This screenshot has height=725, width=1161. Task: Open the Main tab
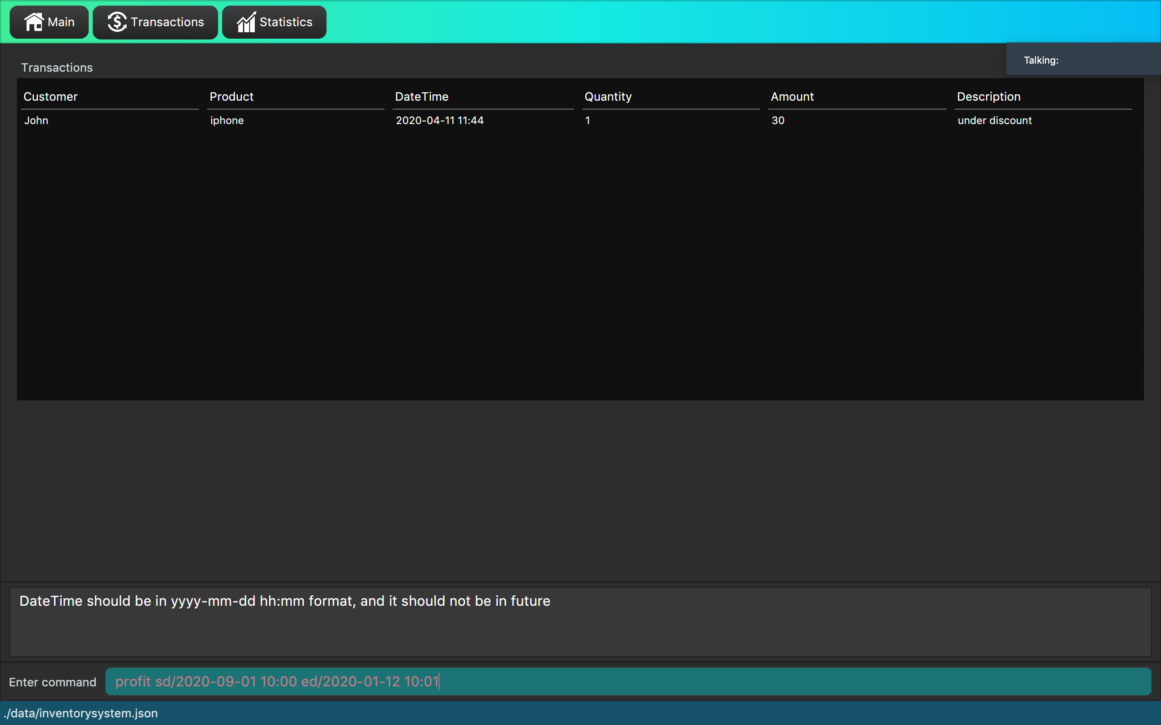[49, 22]
